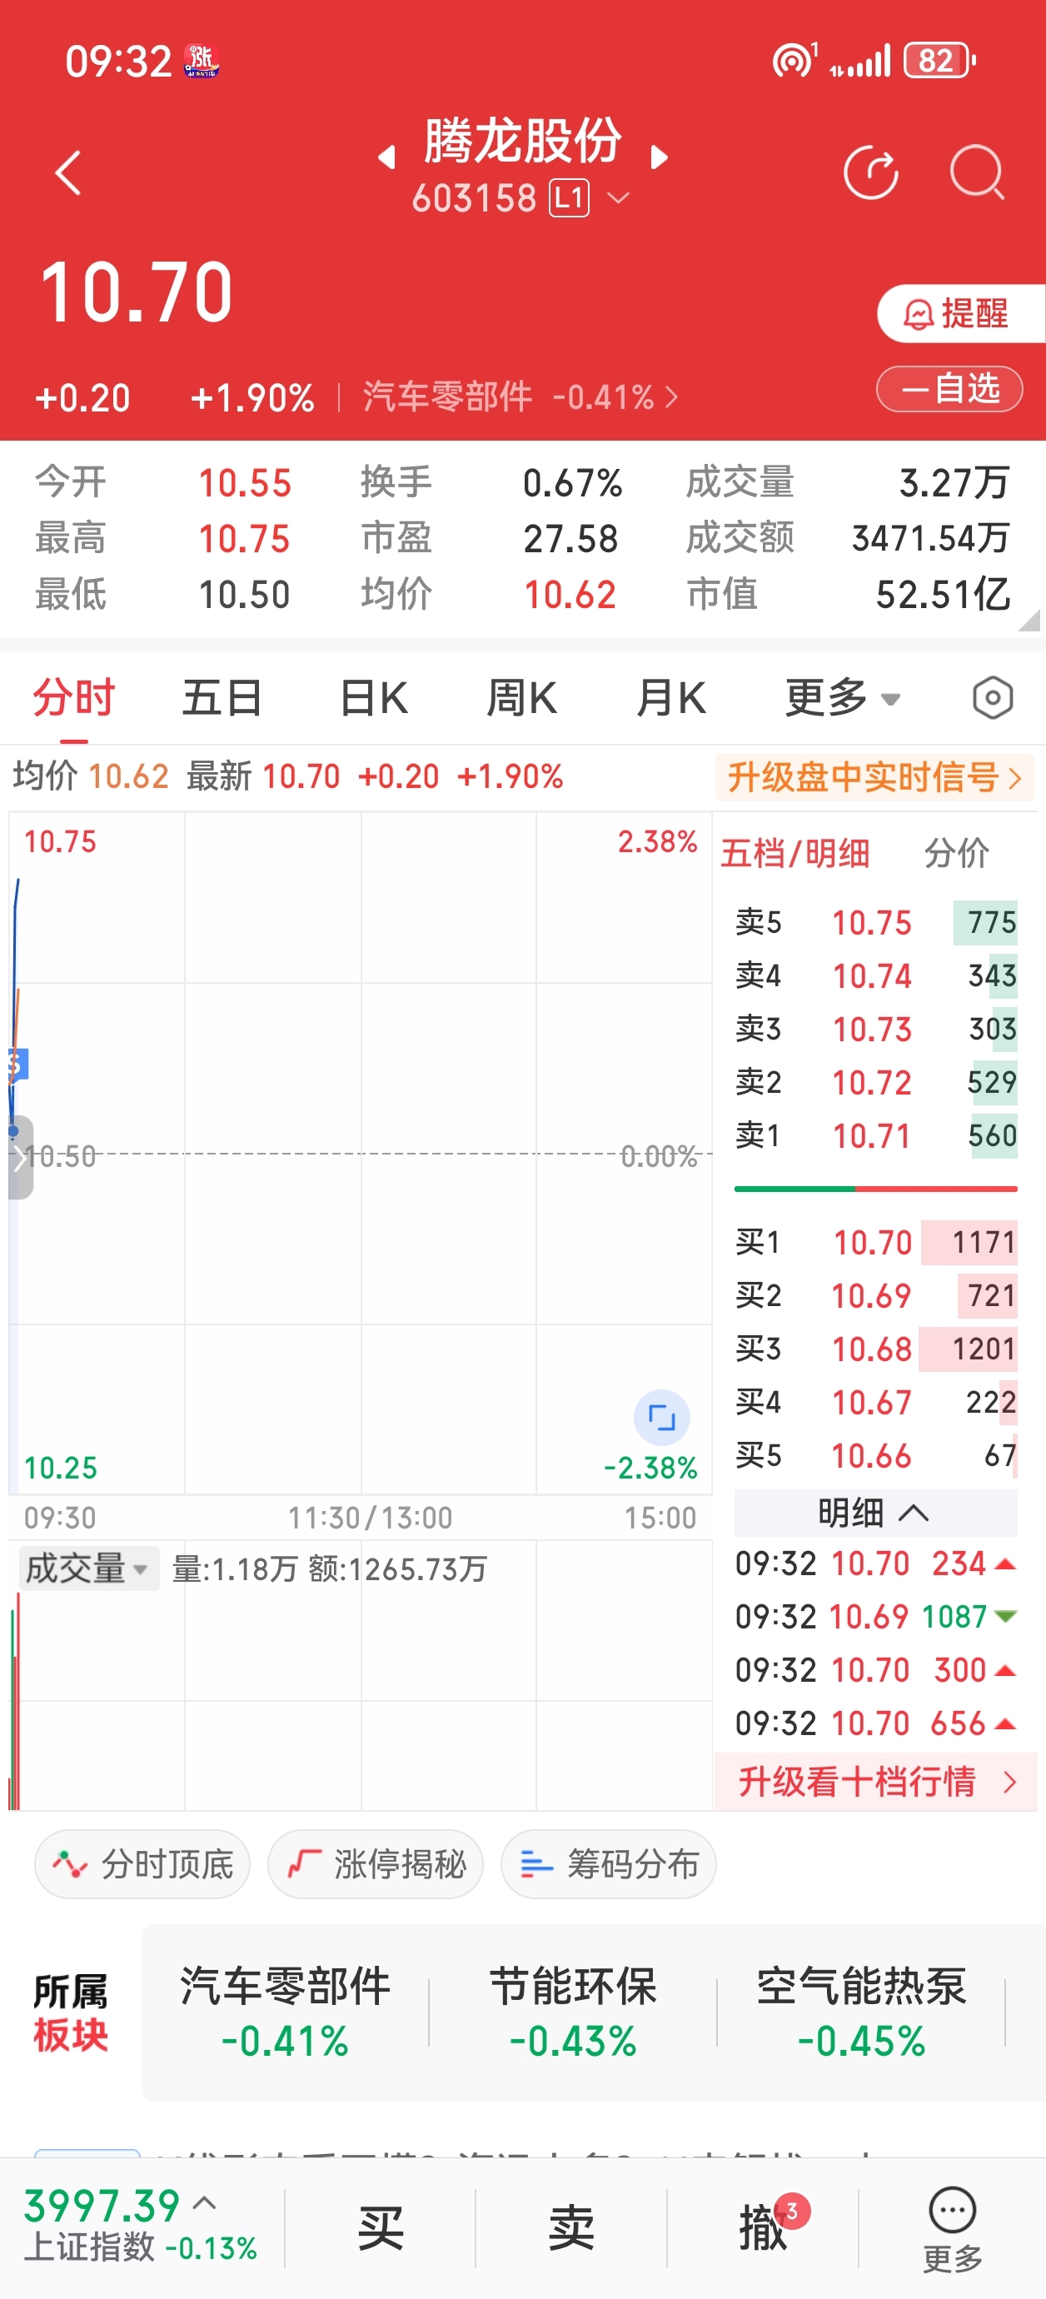1046x2299 pixels.
Task: Open 节能环保 sector card
Action: 573,2012
